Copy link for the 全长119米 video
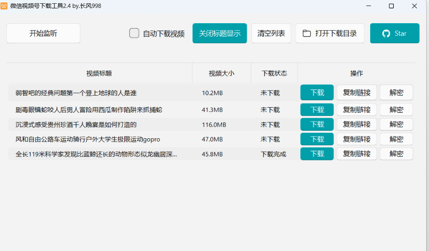 356,154
